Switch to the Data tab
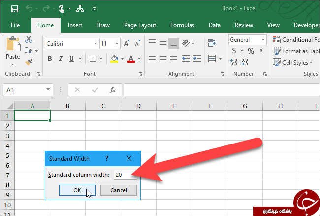 [215, 25]
